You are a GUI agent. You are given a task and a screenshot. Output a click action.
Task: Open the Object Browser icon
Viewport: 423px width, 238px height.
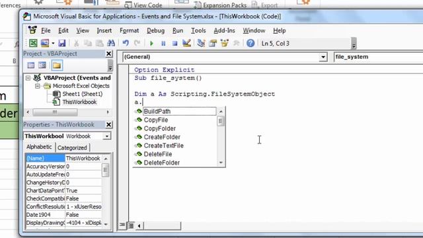coord(225,43)
